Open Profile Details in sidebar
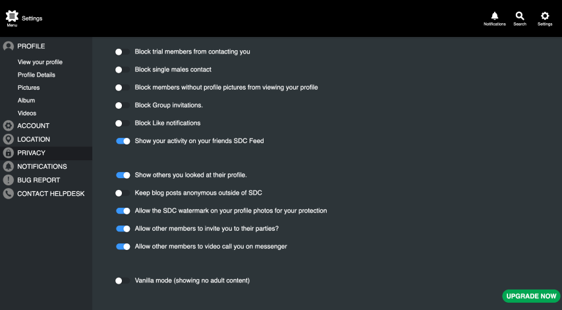The height and width of the screenshot is (310, 562). pos(36,75)
